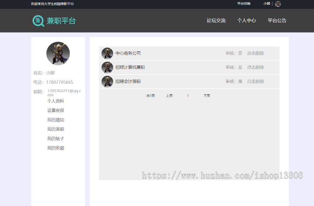The width and height of the screenshot is (314, 206).
Task: Open the 个人中心 navigation item
Action: coord(246,21)
